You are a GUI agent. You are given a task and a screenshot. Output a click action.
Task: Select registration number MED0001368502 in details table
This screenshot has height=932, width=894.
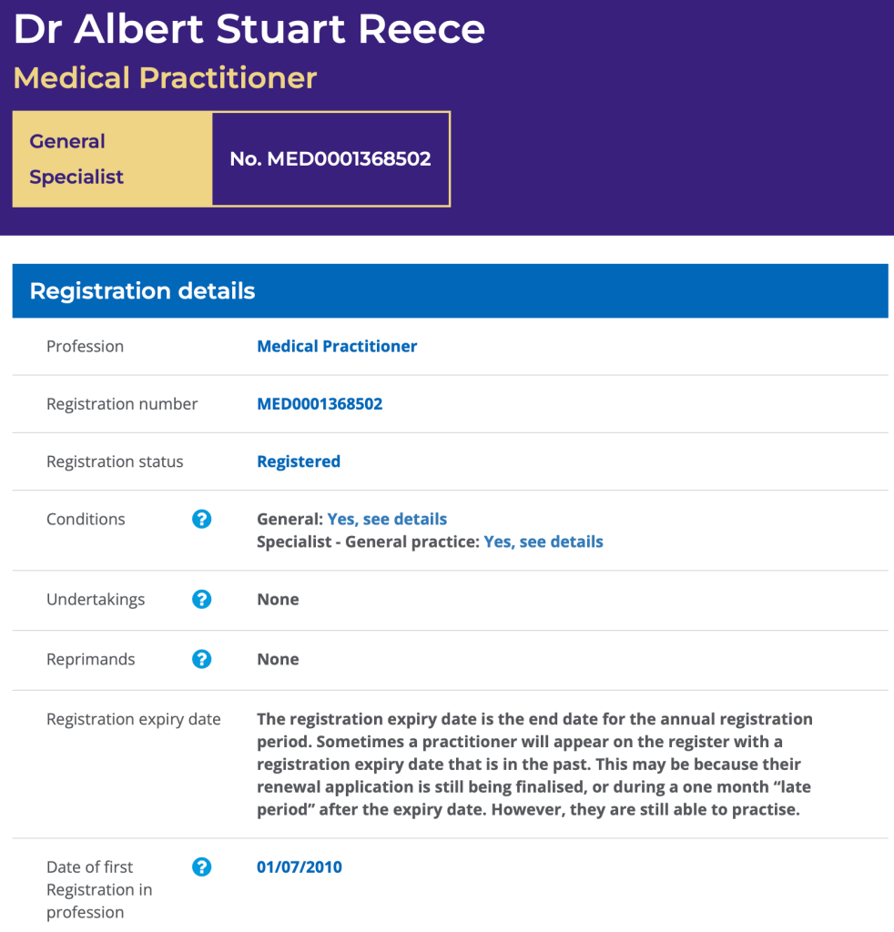tap(320, 404)
